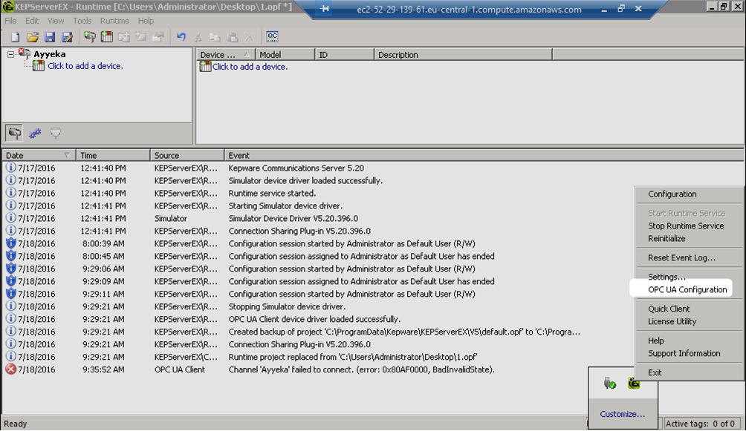Click 'Active tags: 0 of 0' in status bar

tap(700, 424)
